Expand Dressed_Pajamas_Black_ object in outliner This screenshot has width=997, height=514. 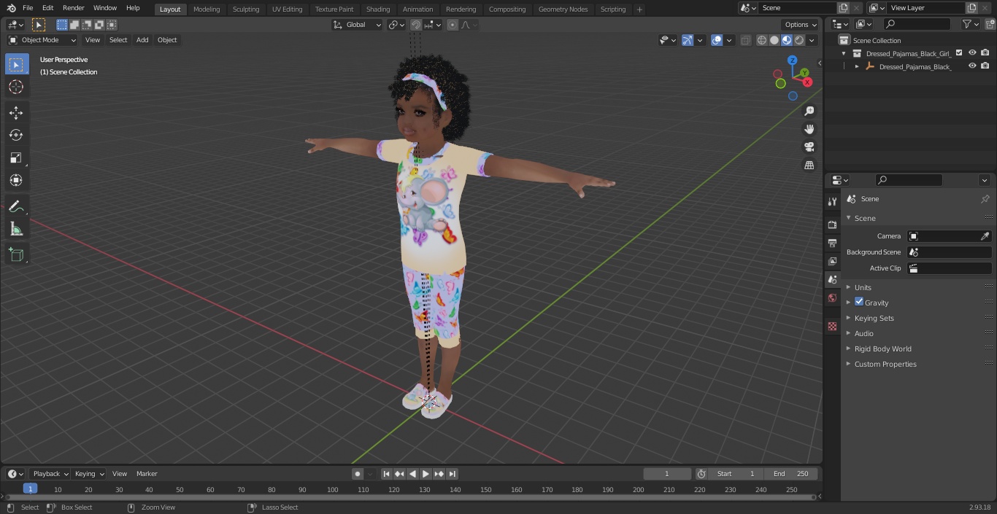tap(857, 66)
